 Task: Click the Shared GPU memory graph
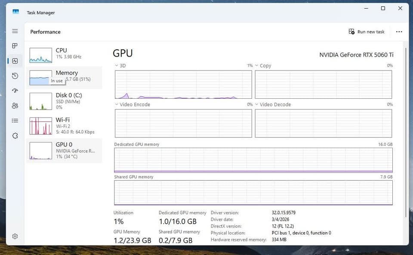pos(253,193)
